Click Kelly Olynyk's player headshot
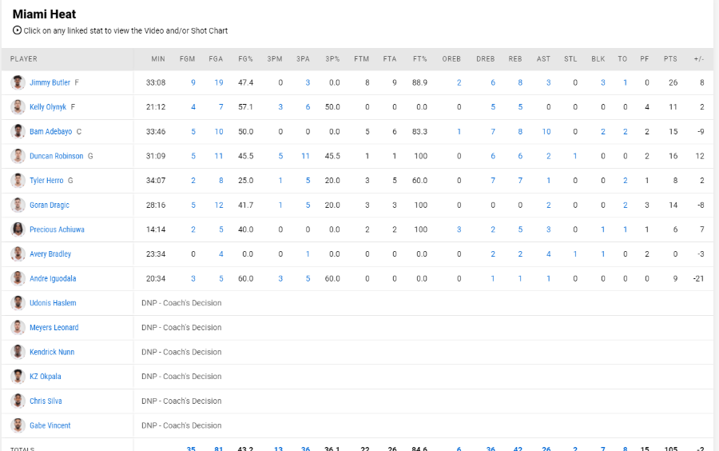 click(18, 107)
